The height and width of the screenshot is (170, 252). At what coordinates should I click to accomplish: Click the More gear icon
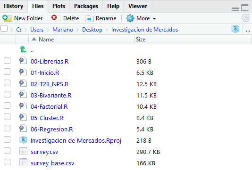(x=130, y=18)
